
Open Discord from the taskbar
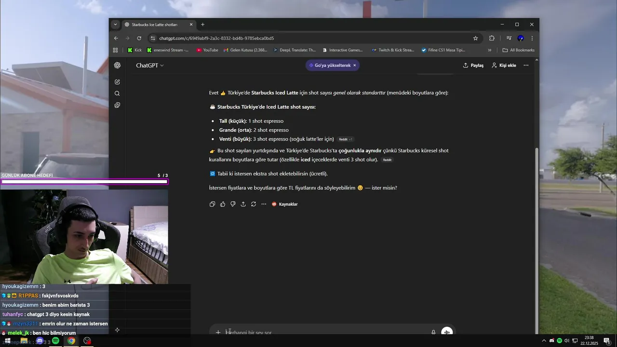click(x=40, y=341)
